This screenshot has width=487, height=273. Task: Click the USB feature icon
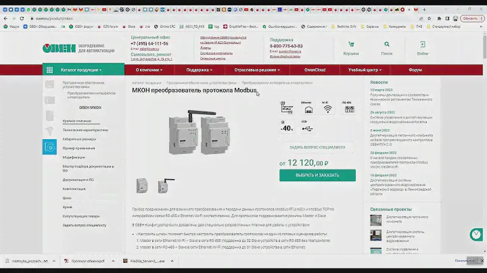click(307, 126)
